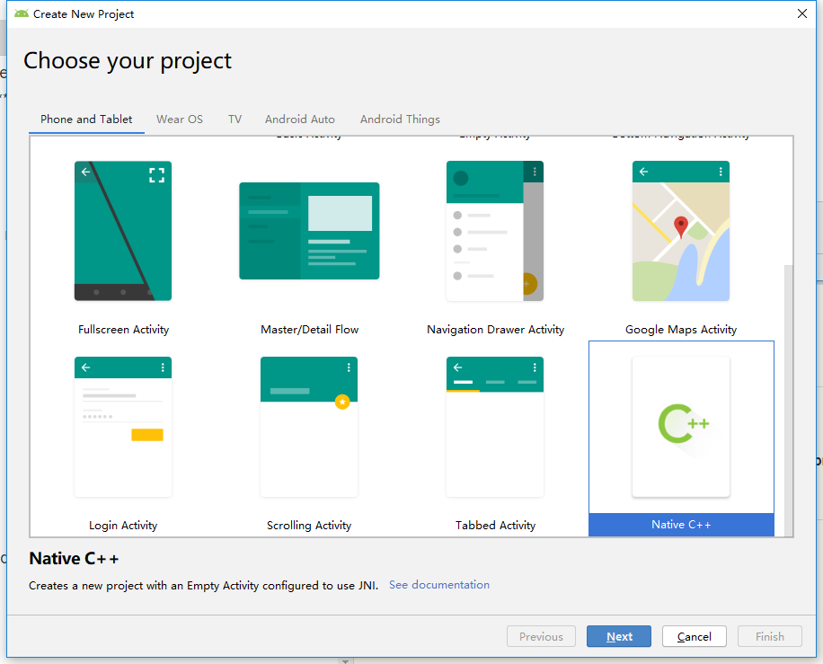
Task: Click the Fullscreen Activity label
Action: (x=123, y=330)
